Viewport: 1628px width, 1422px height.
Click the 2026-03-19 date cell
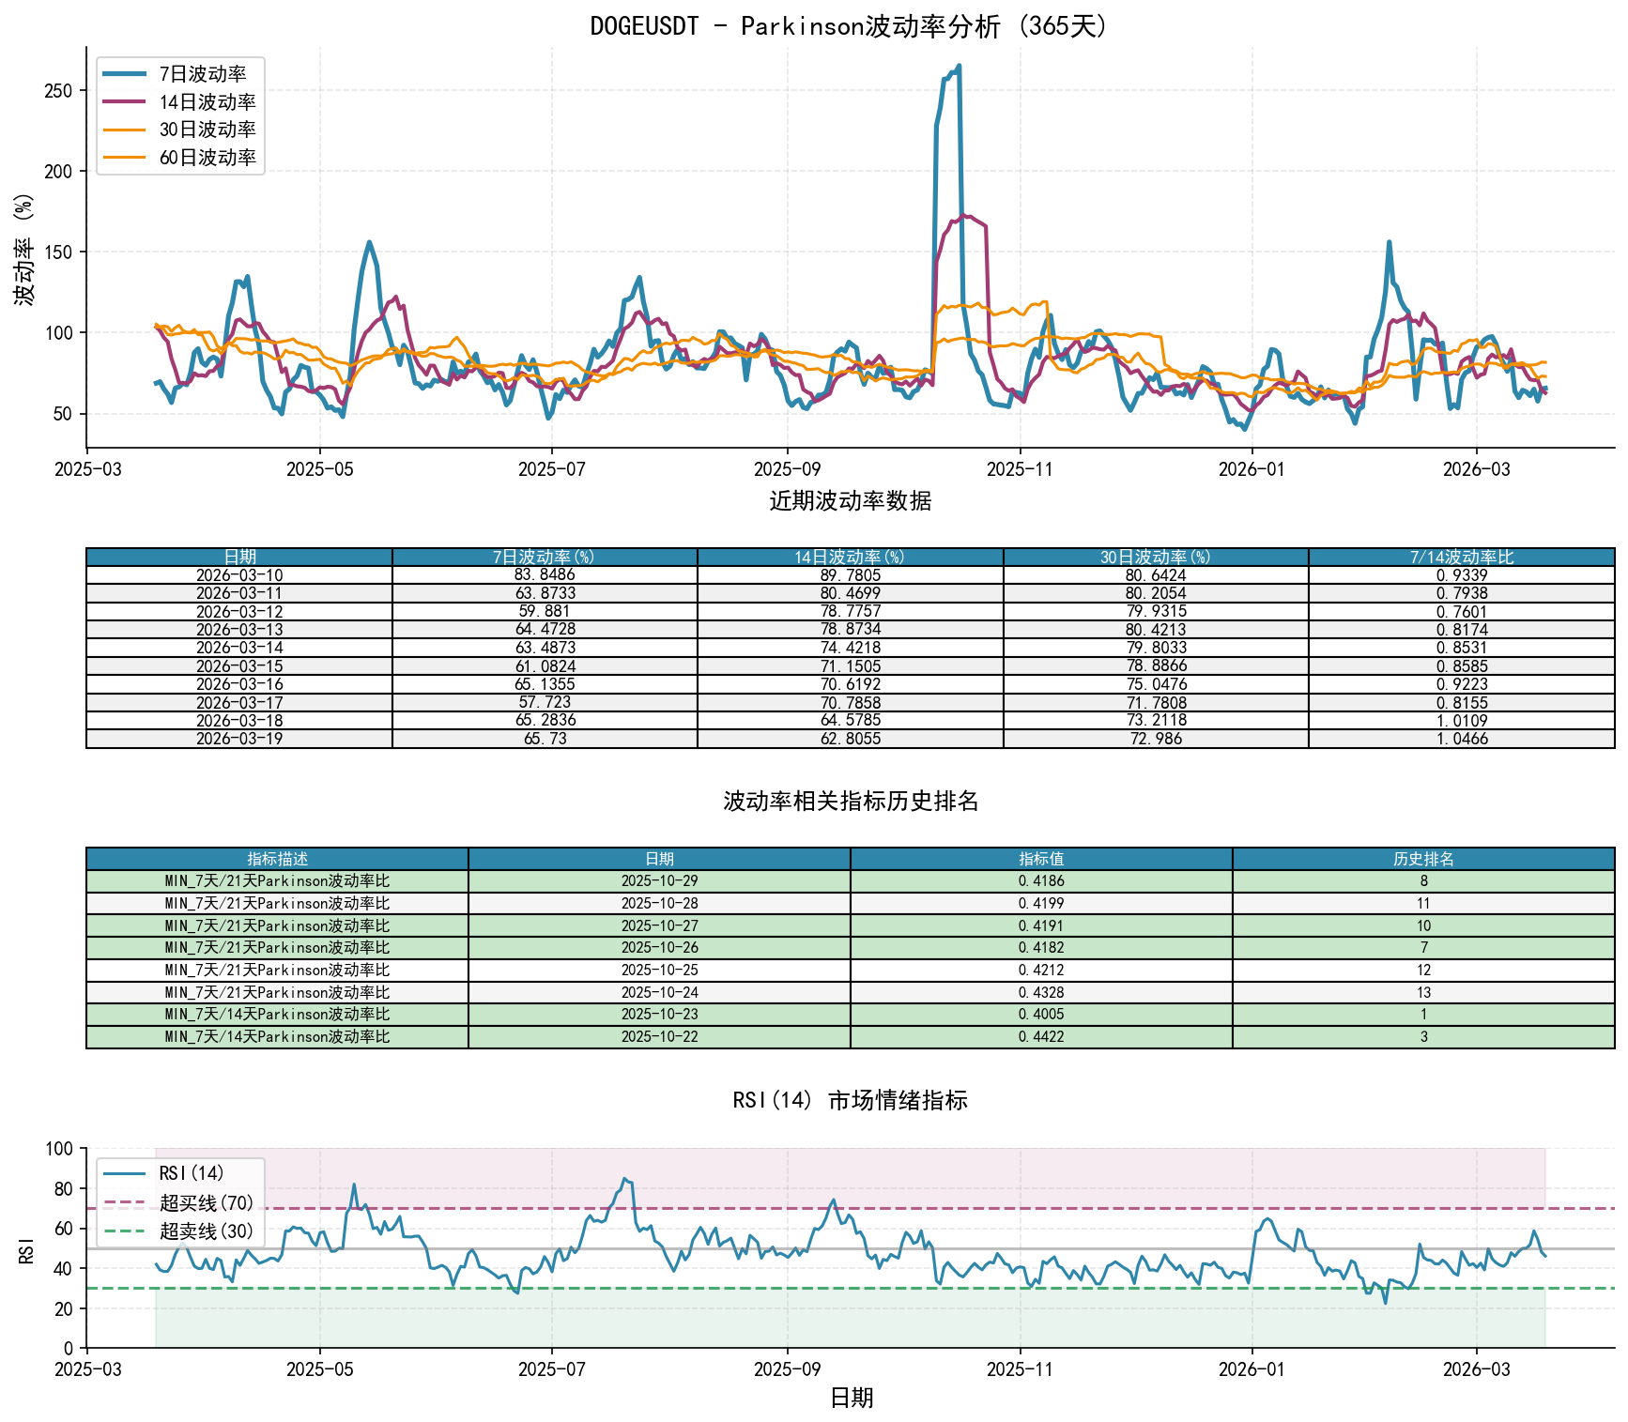coord(239,739)
